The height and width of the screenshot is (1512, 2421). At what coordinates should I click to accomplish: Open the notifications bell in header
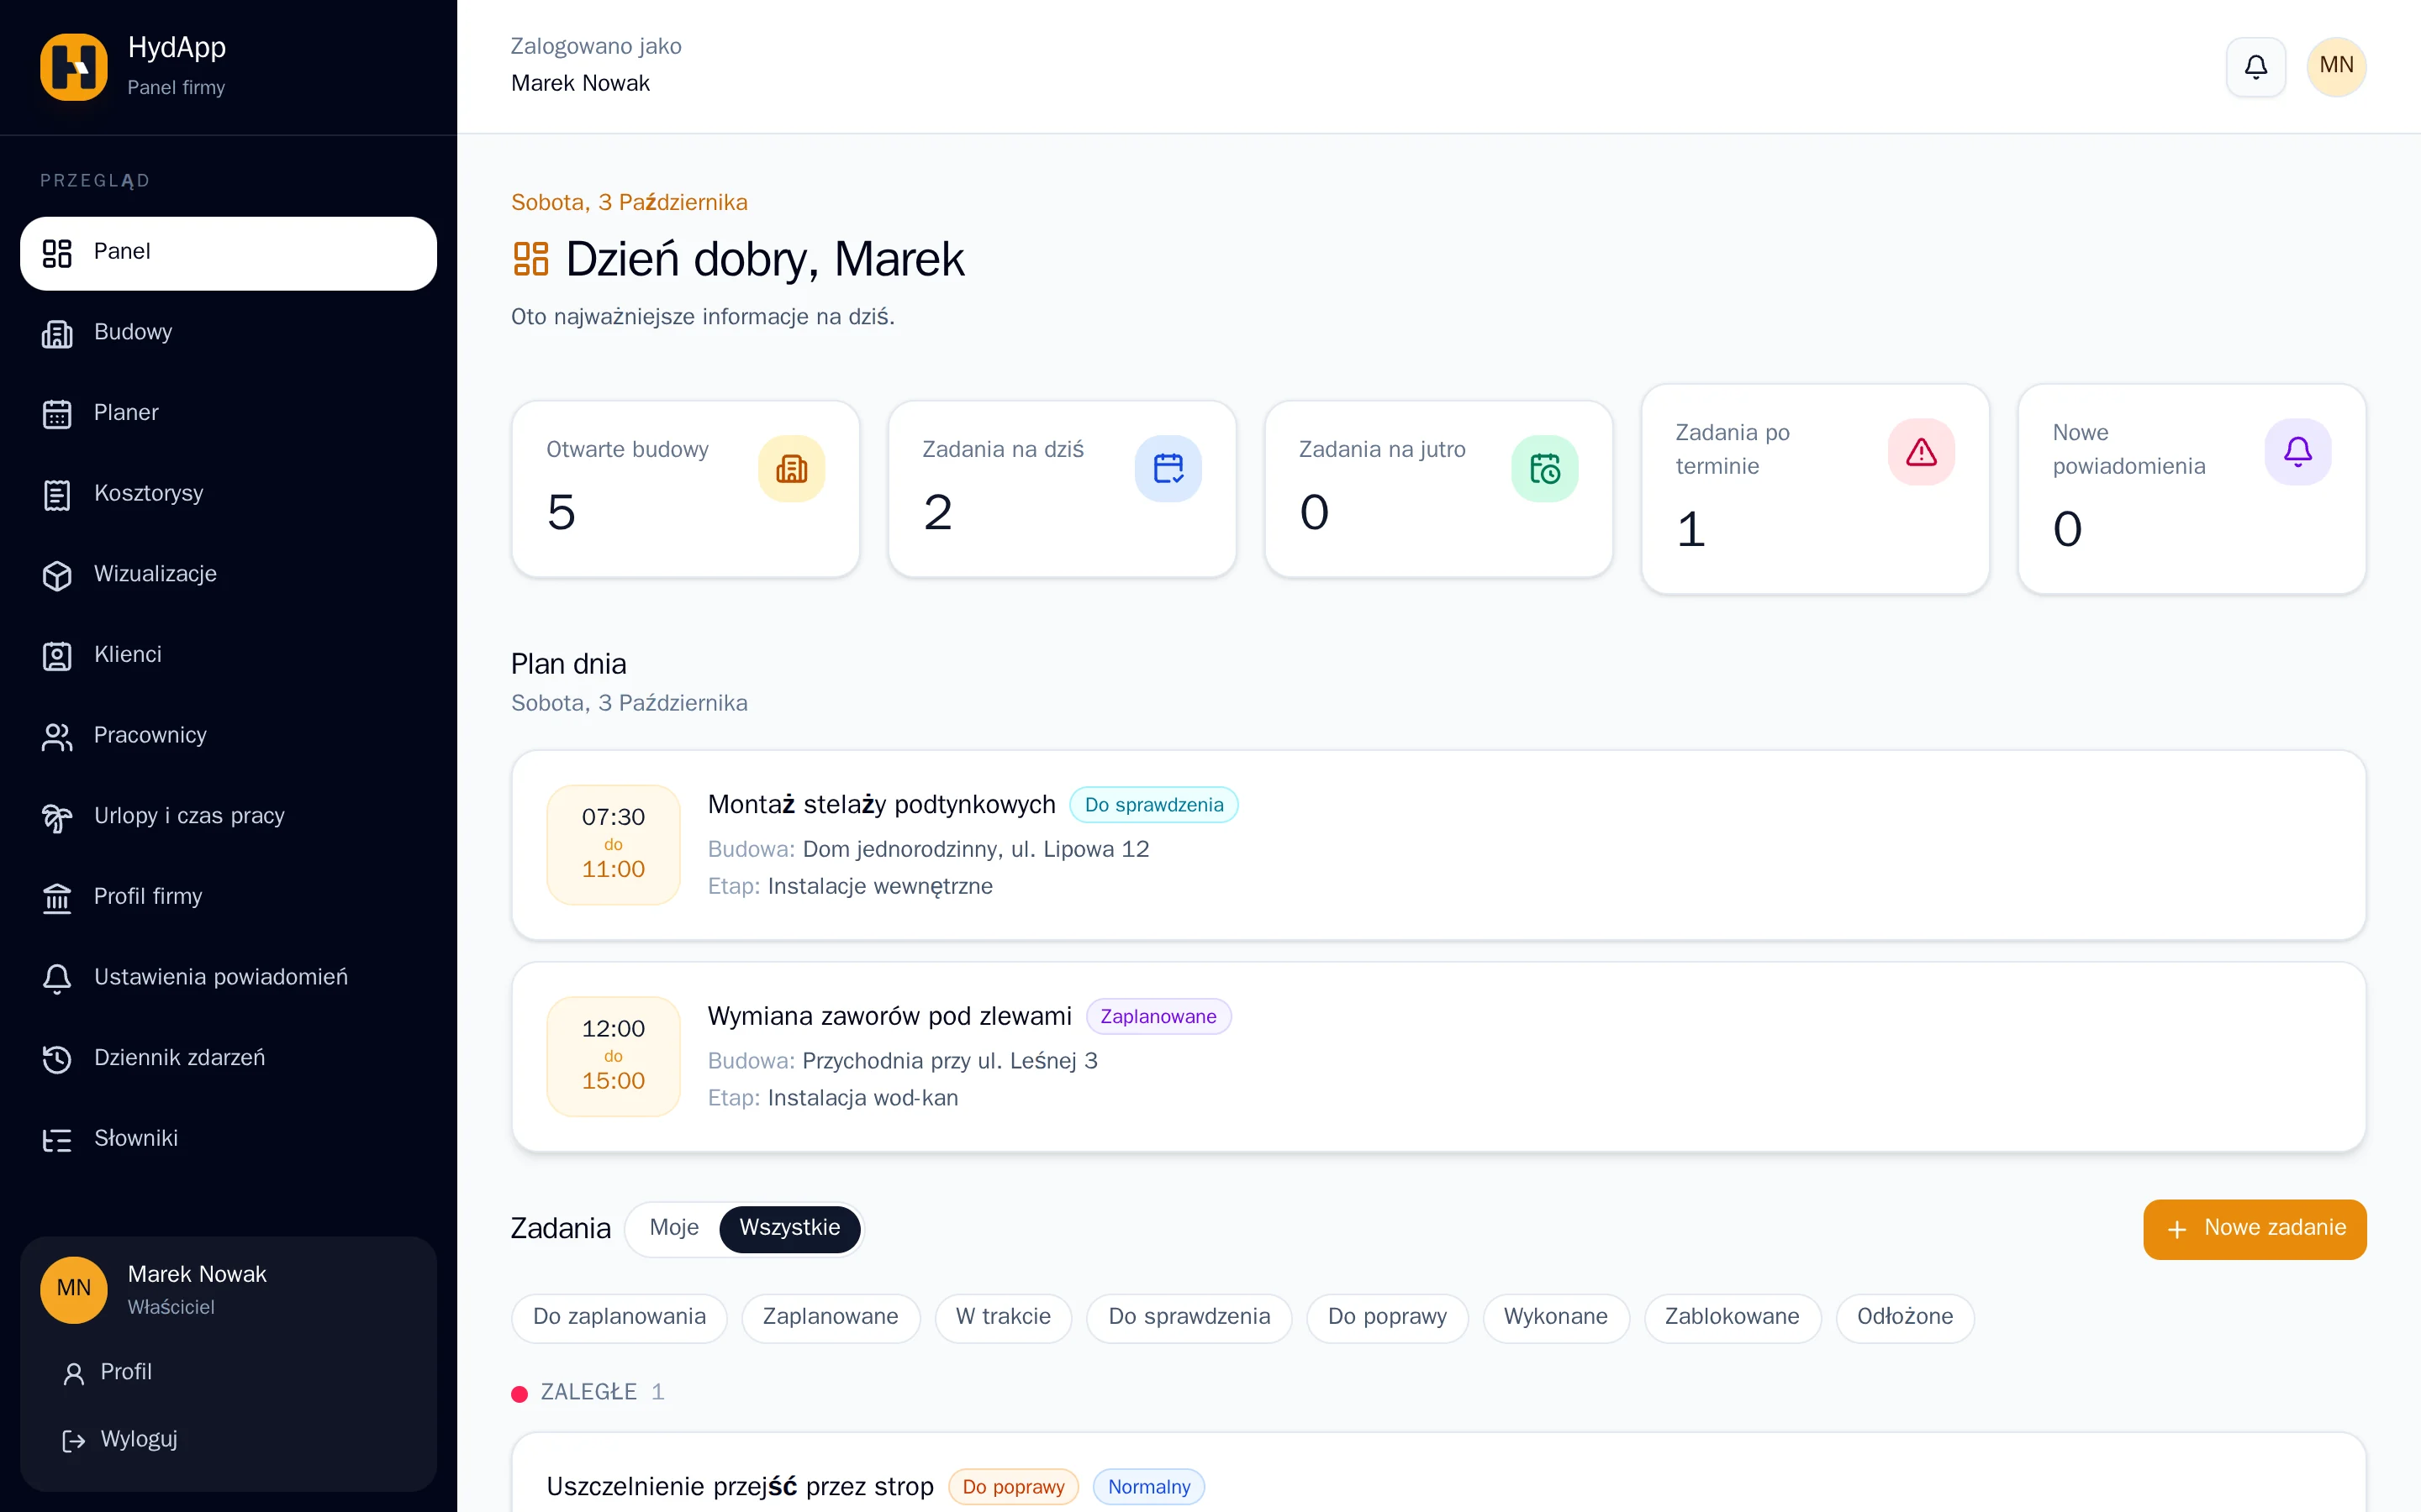(x=2255, y=66)
